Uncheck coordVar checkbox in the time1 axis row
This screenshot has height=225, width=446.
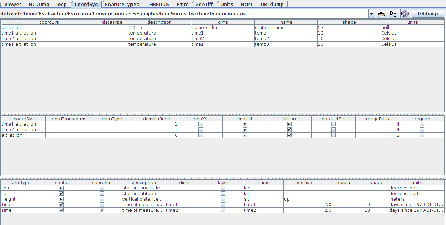[x=102, y=205]
